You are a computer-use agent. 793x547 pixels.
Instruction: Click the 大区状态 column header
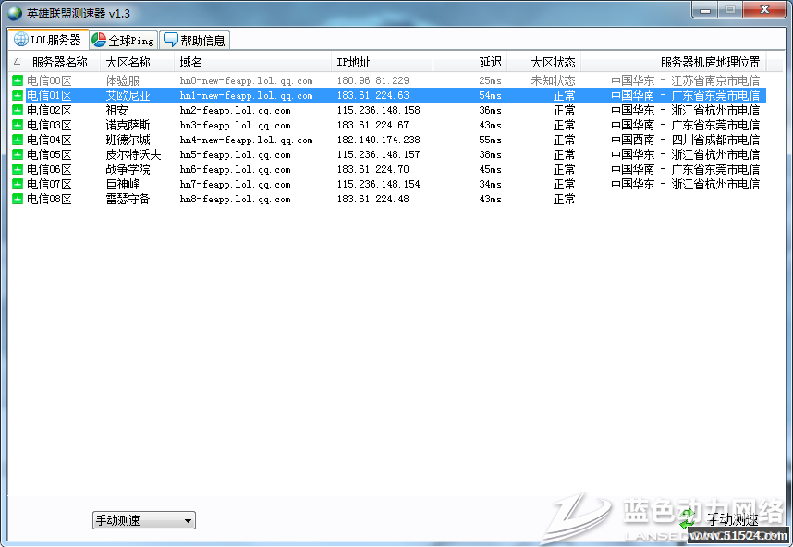pos(553,62)
